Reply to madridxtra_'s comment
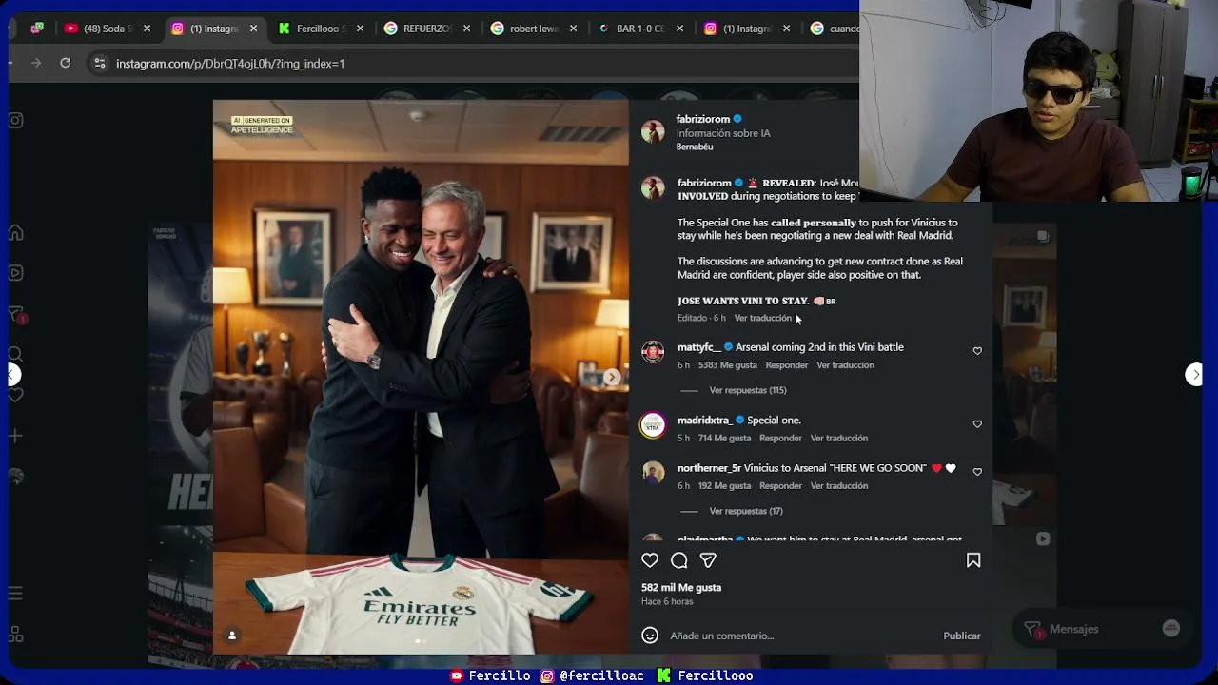Screen dimensions: 1218x685 click(x=780, y=439)
